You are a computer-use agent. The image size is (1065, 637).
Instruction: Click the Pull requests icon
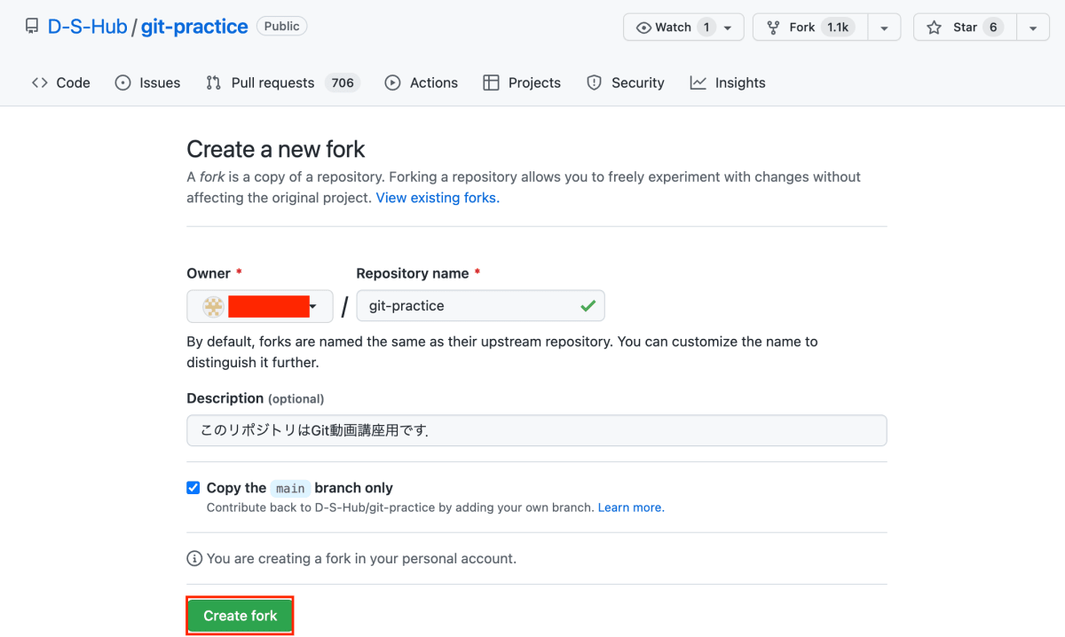(x=213, y=83)
